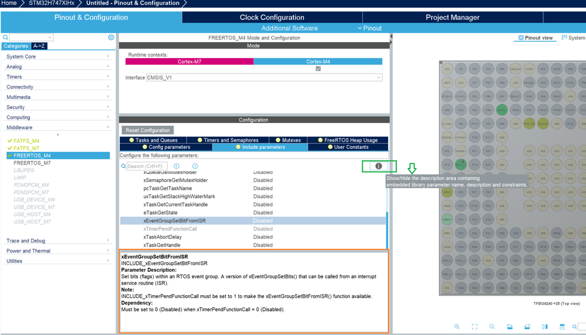This screenshot has width=586, height=335.
Task: Click the zoom out icon below the pinout
Action: pyautogui.click(x=492, y=327)
